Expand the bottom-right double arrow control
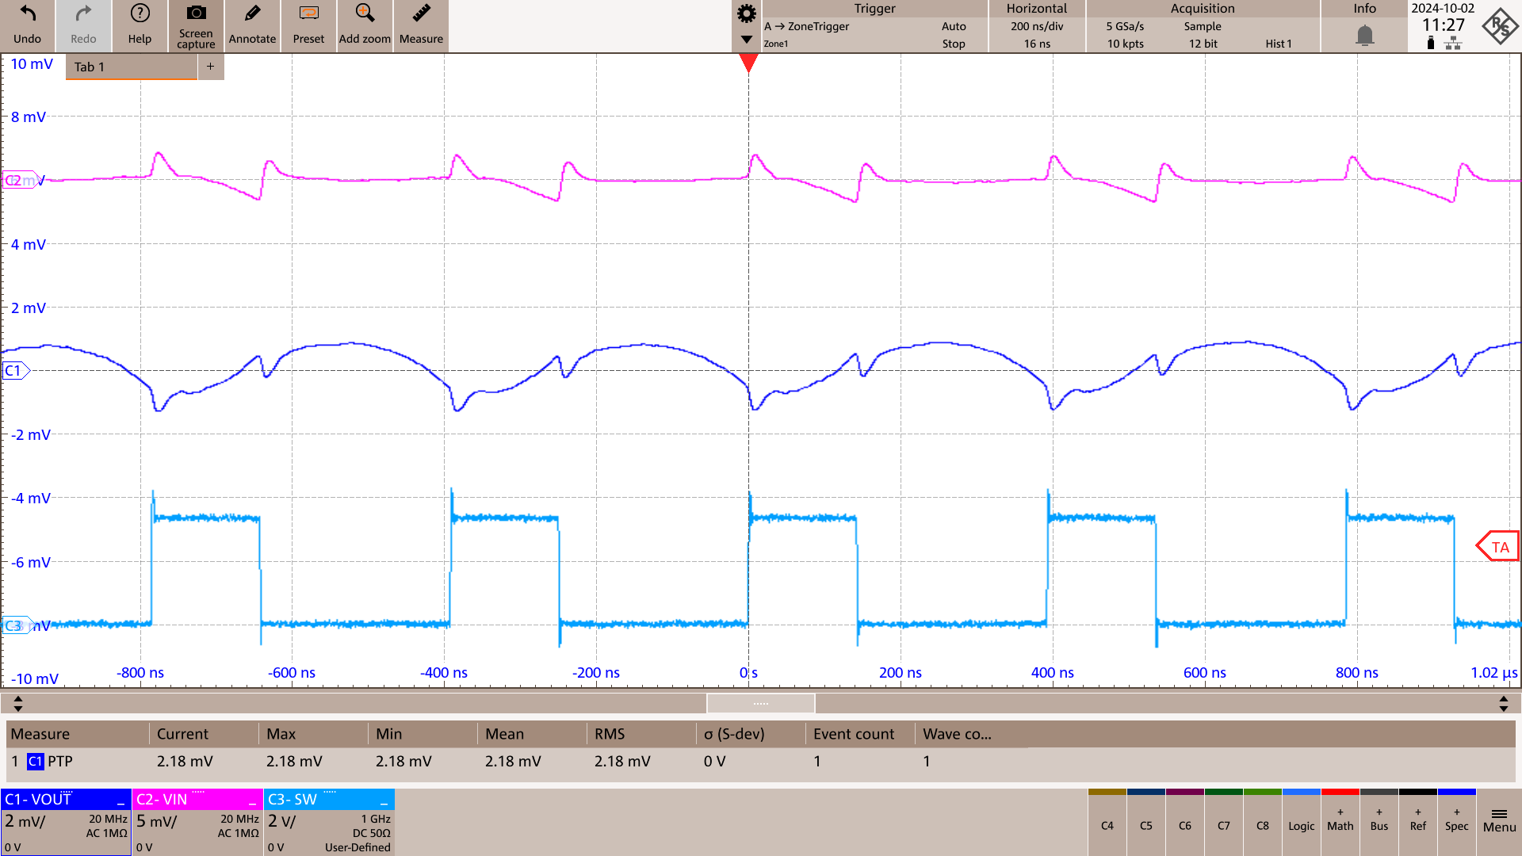The height and width of the screenshot is (856, 1522). tap(1503, 703)
